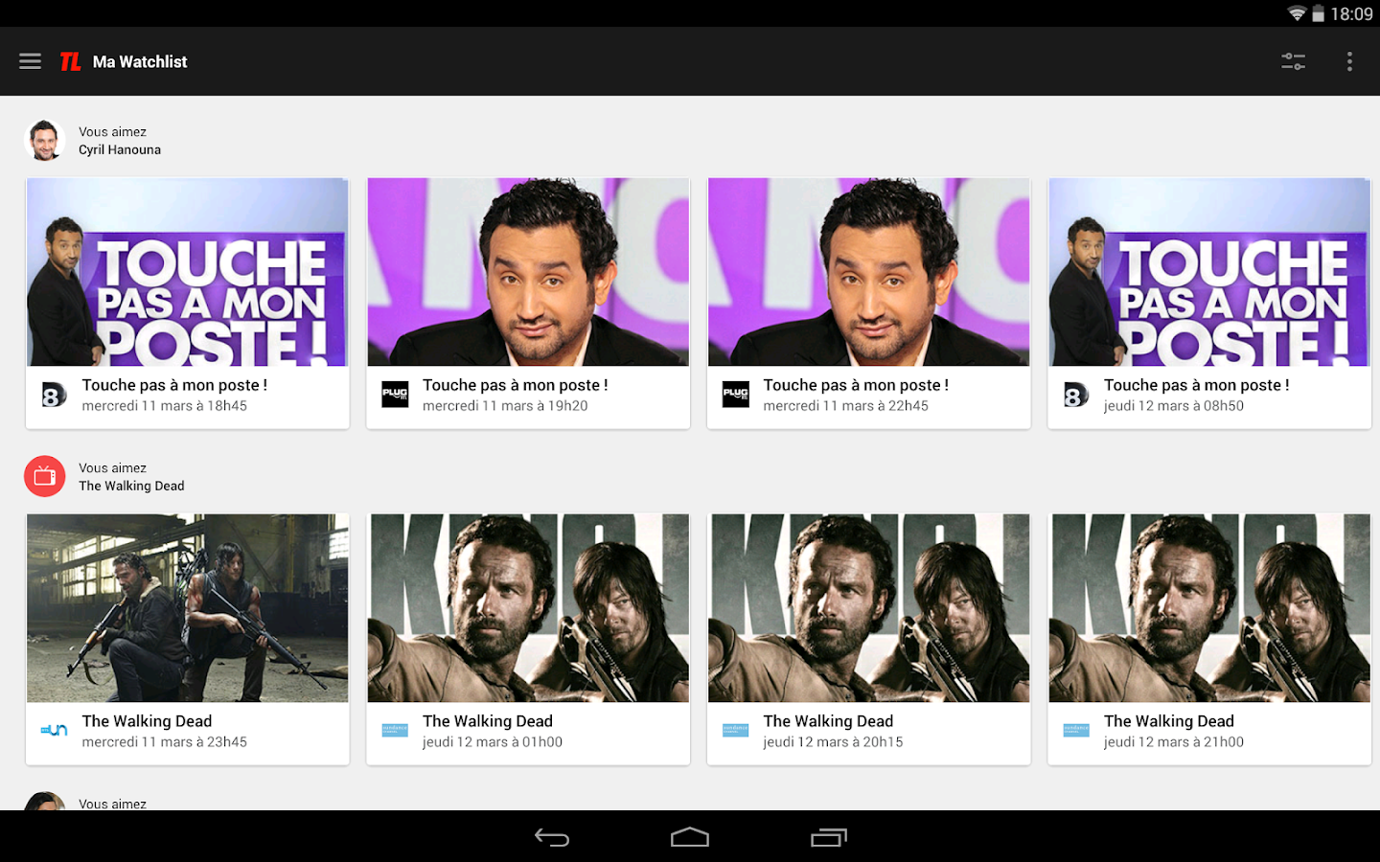Select airing time mercredi 11 mars à 18h45
Image resolution: width=1380 pixels, height=862 pixels.
pos(165,406)
